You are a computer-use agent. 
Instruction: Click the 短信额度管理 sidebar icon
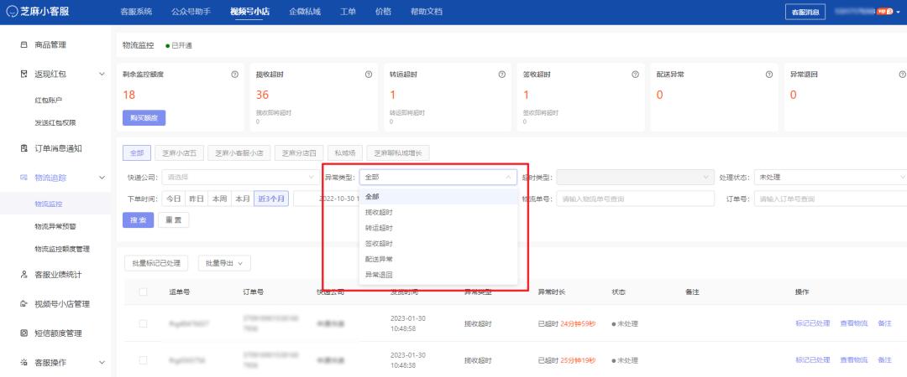coord(24,333)
